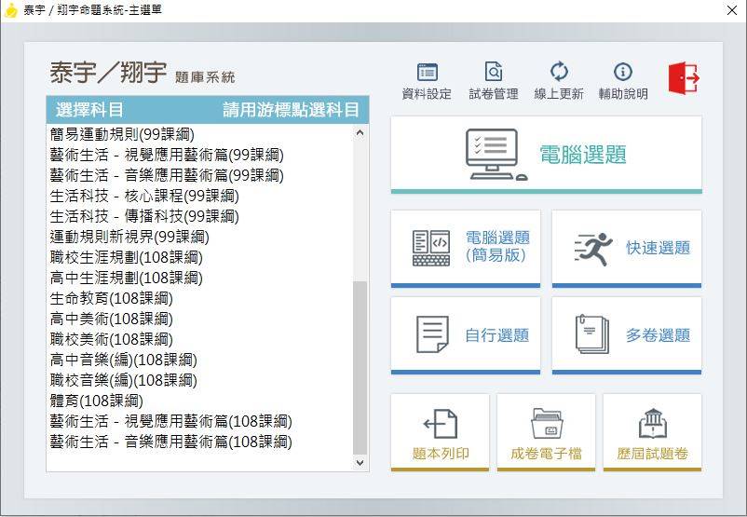Click the scrollbar track above the thumb
Screen dimensions: 747x517
coord(360,211)
